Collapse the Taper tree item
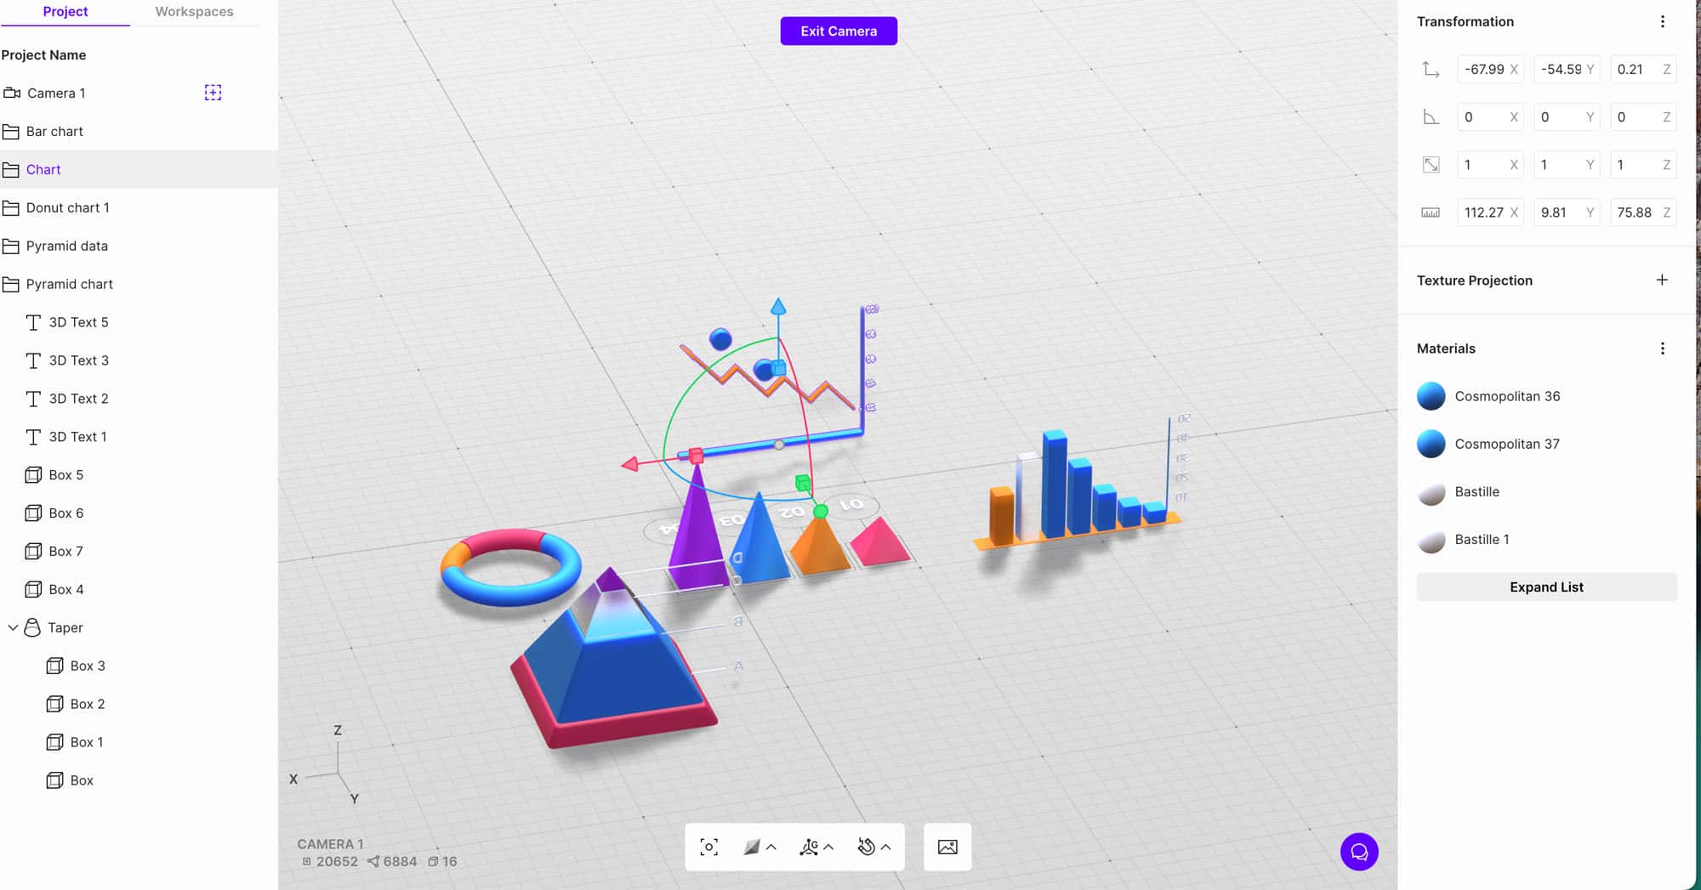 pos(13,627)
